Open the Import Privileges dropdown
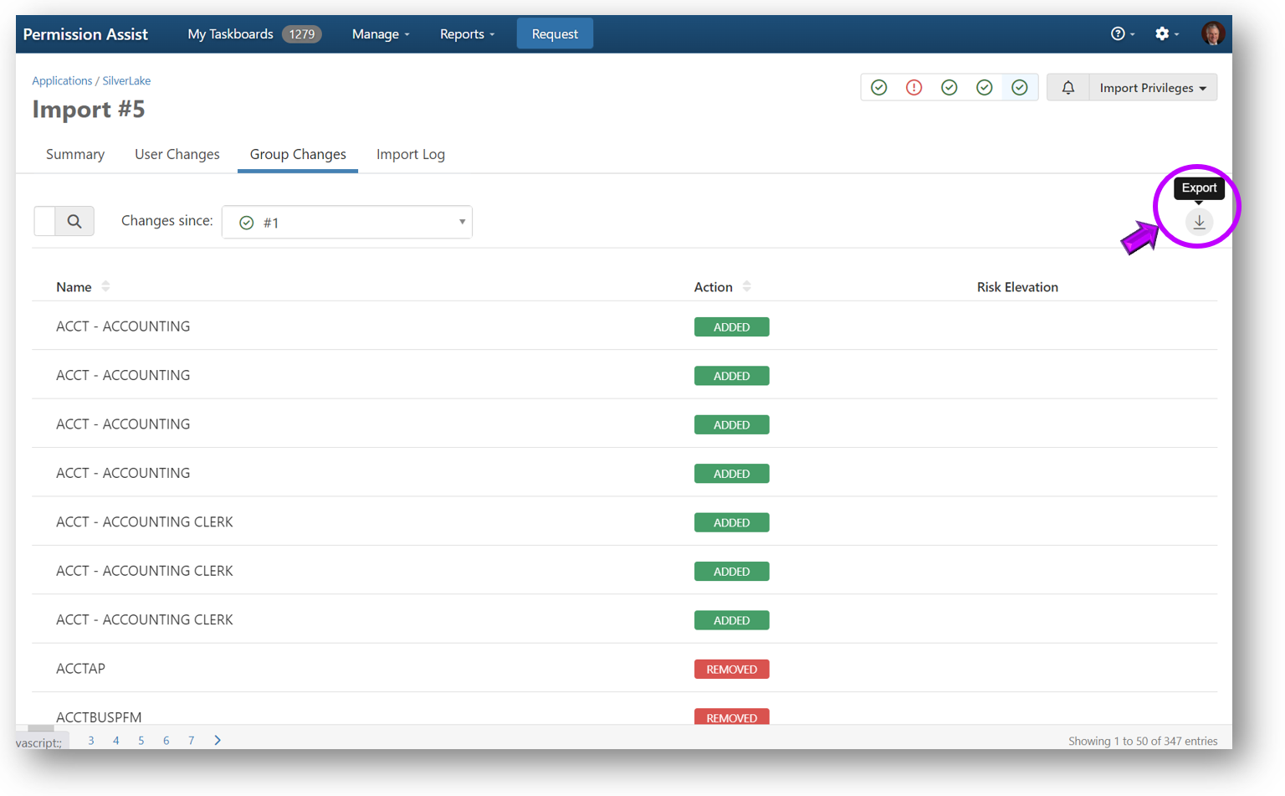1285x796 pixels. [1152, 88]
